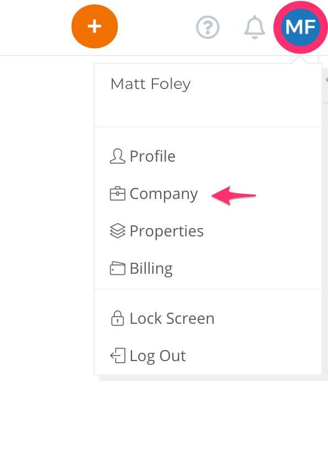The height and width of the screenshot is (454, 328).
Task: Click the Matt Foley name header
Action: coord(150,84)
